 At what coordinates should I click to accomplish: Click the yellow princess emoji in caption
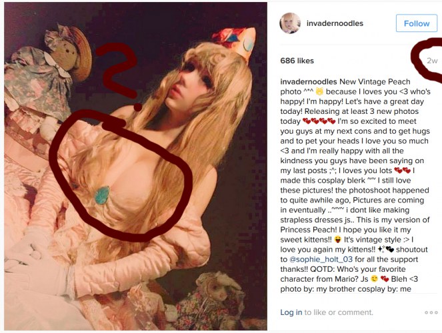pyautogui.click(x=319, y=91)
